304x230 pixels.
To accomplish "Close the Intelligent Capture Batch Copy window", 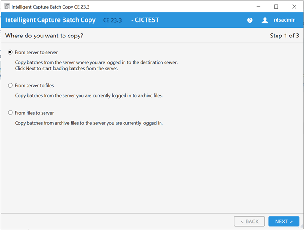I will (x=294, y=7).
